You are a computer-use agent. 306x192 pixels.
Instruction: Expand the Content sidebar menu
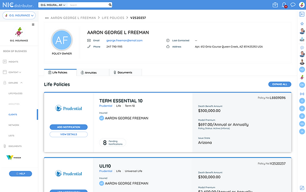(x=15, y=73)
